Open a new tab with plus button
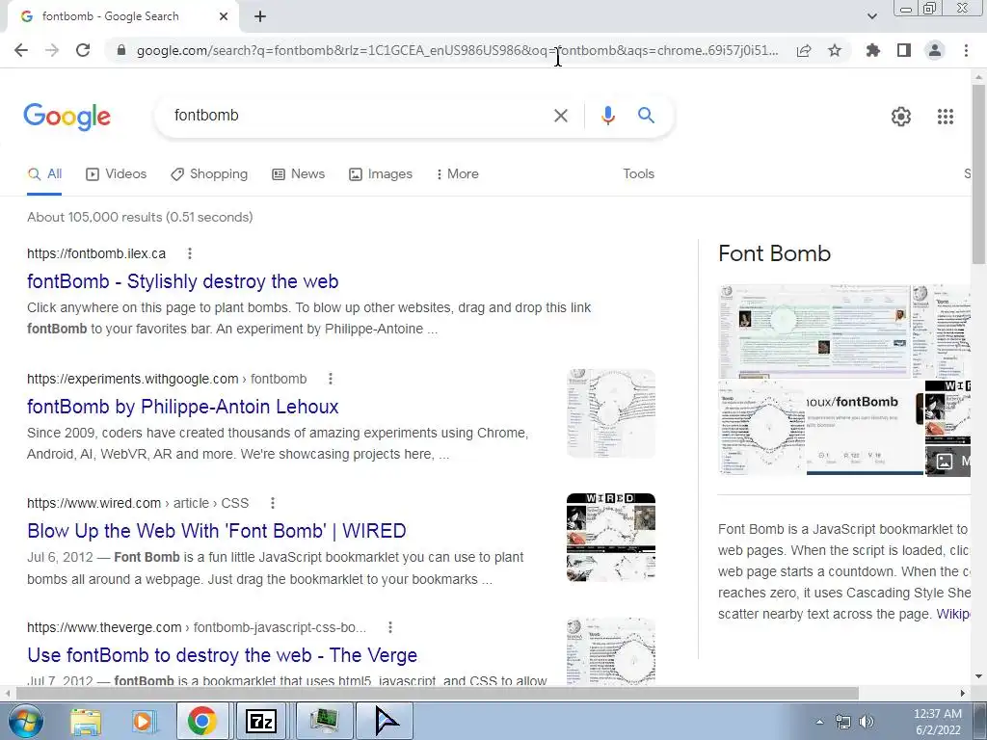This screenshot has width=987, height=740. click(x=260, y=16)
